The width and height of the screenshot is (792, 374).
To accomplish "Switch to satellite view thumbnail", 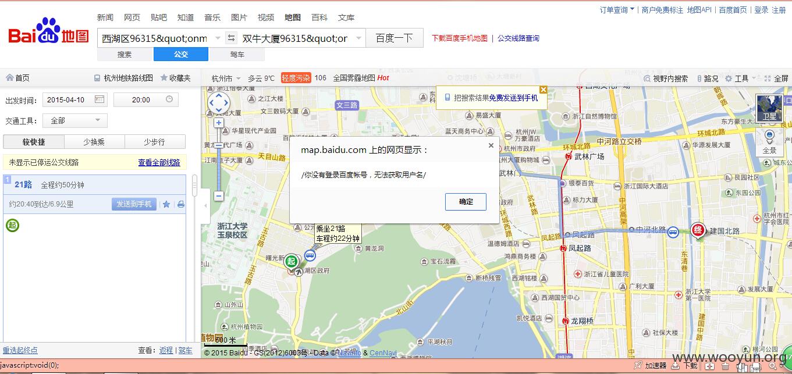I will 769,108.
